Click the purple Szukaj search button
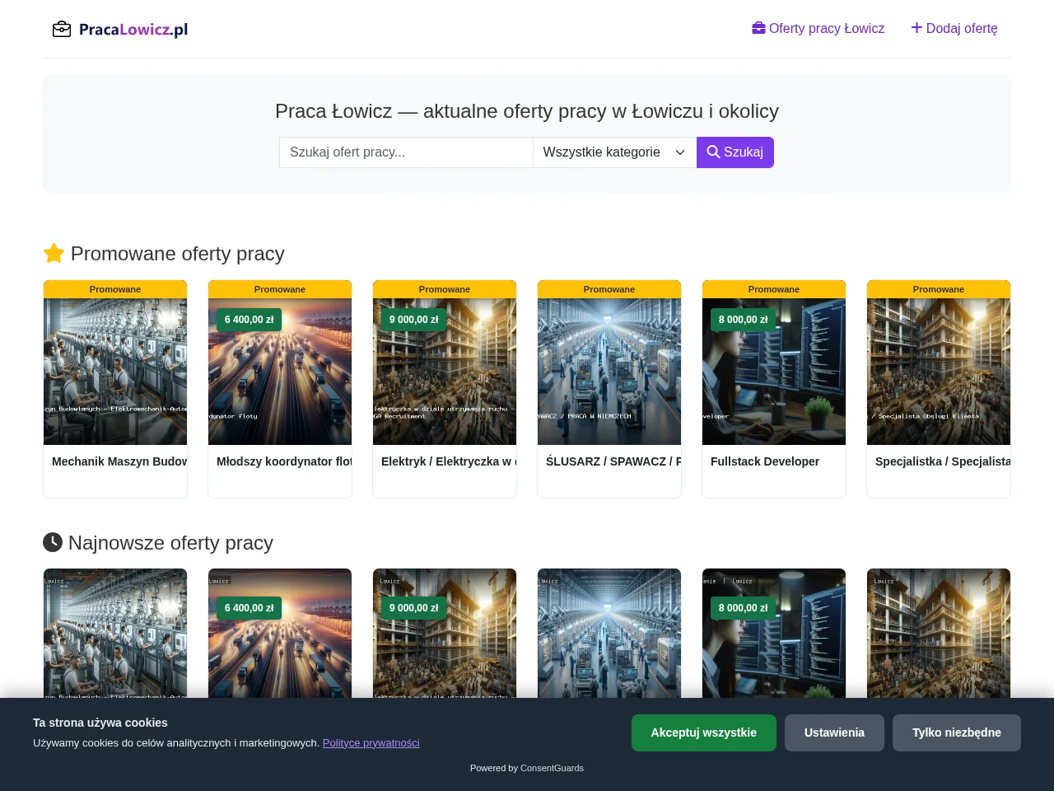1054x791 pixels. (x=735, y=152)
